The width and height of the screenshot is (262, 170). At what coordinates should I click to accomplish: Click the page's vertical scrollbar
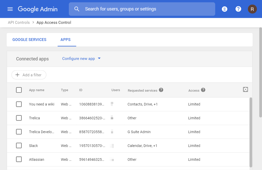260,72
